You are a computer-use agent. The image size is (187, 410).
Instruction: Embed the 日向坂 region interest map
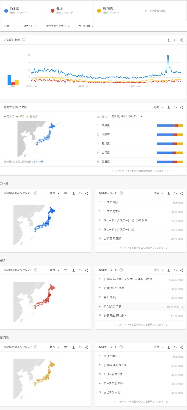click(80, 347)
